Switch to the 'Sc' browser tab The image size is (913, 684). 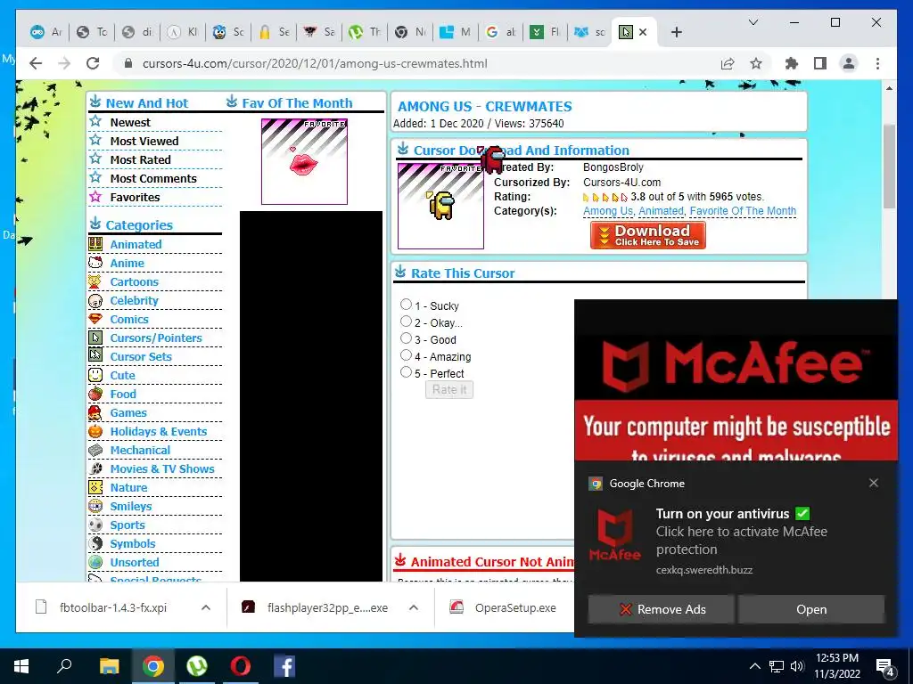click(x=228, y=32)
